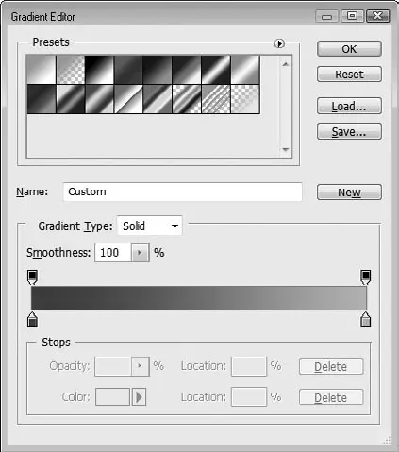Open the Opacity slider arrow in Stops

140,366
